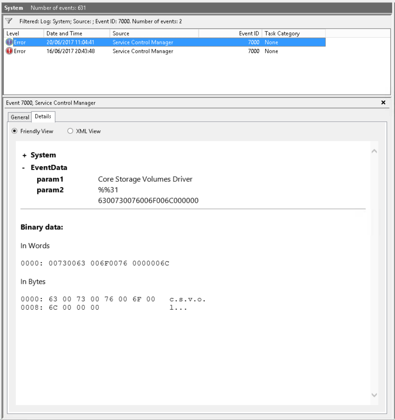395x420 pixels.
Task: Click Error level text in 20/06/2017 row
Action: tap(20, 42)
